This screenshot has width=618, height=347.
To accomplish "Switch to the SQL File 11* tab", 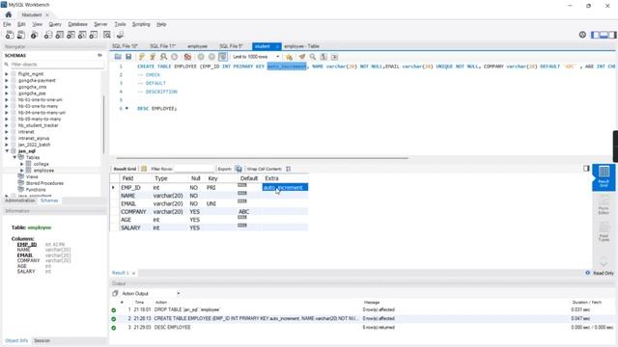I will click(162, 46).
